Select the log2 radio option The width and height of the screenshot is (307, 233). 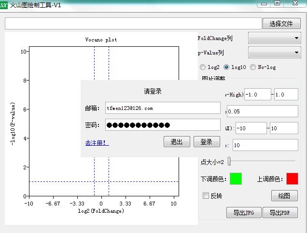(x=203, y=67)
